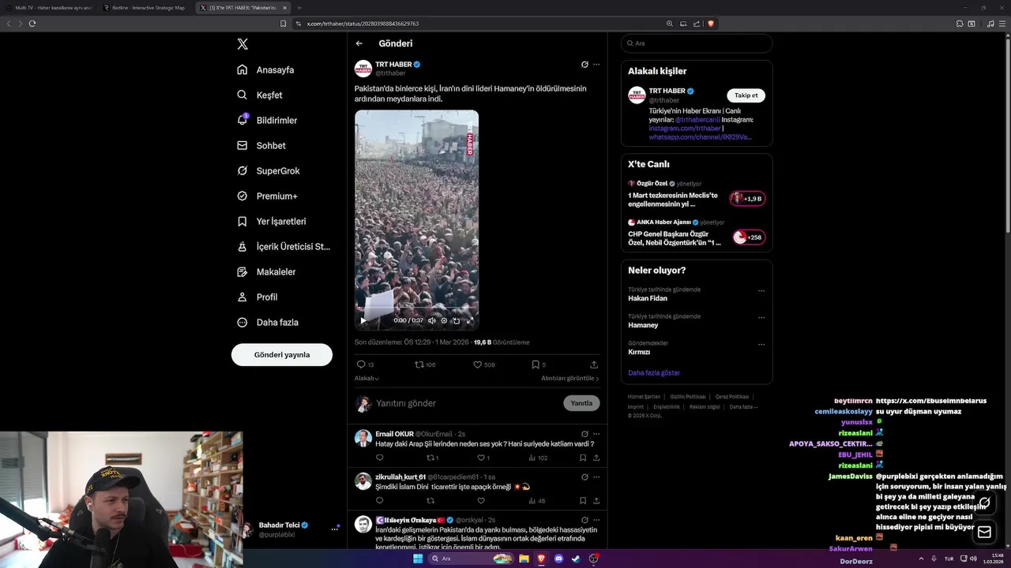Share the TRT HABER post
The width and height of the screenshot is (1011, 568).
pyautogui.click(x=594, y=364)
